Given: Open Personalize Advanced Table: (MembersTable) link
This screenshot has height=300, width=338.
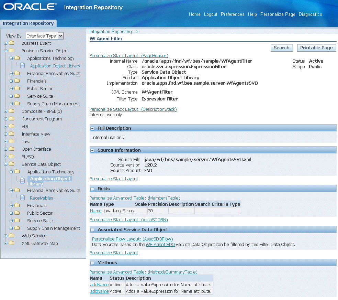Looking at the screenshot, I should point(135,198).
